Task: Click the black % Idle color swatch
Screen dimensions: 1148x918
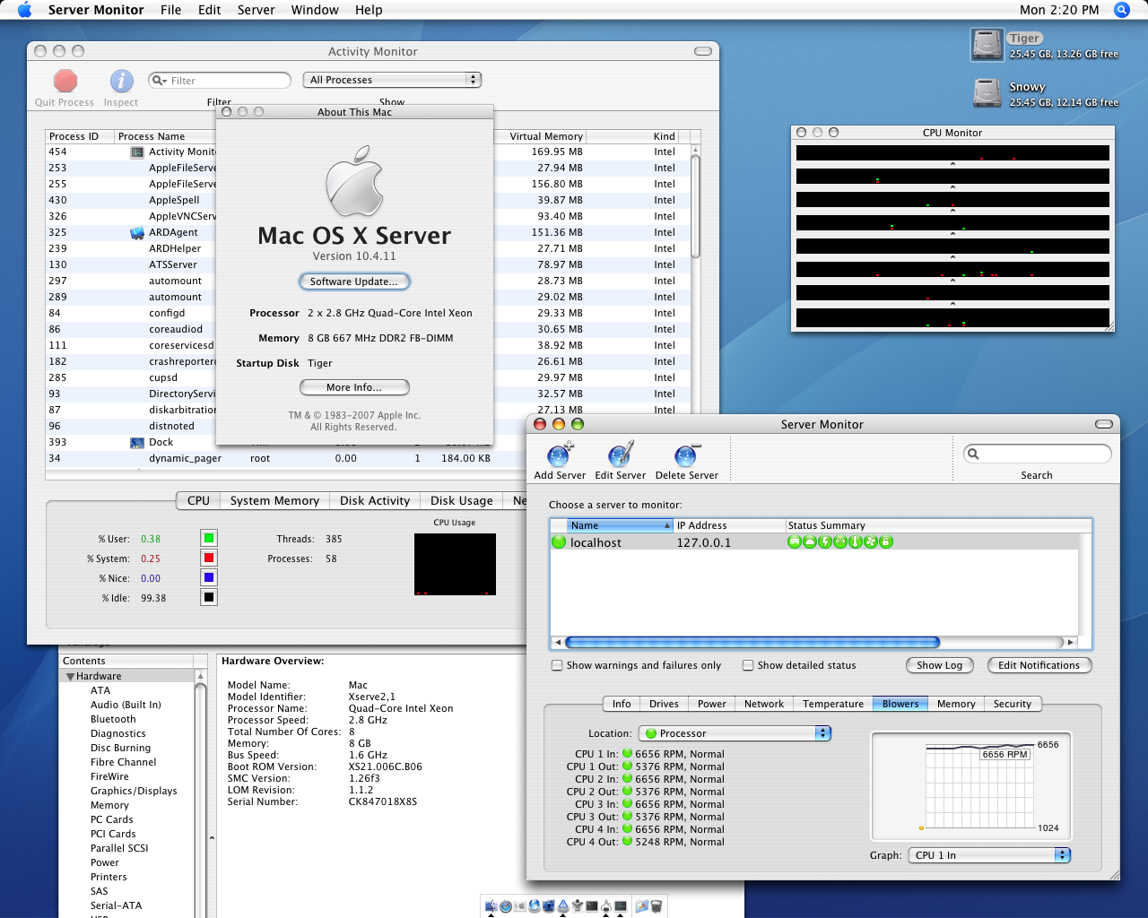Action: [x=209, y=597]
